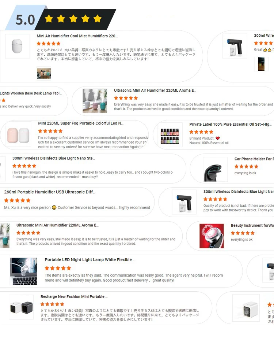Screen dimensions: 274x340
Task: Click the red heart in the Brilliant Product review
Action: [218, 138]
